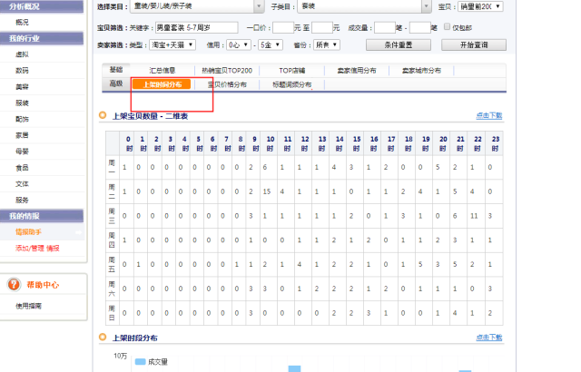Open the 类型 淘宝+天猫 dropdown

pos(172,44)
